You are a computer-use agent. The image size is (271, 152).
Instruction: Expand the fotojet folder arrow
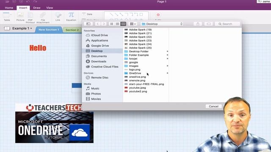(167, 59)
